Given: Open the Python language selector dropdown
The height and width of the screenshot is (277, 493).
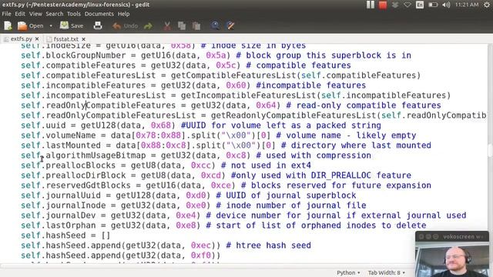Looking at the screenshot, I should pos(348,272).
